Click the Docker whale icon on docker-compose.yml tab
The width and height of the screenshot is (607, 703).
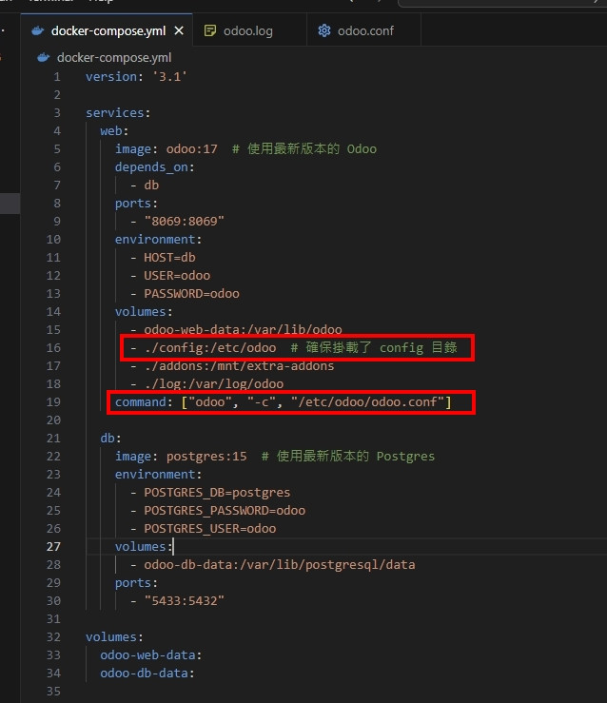click(x=38, y=31)
